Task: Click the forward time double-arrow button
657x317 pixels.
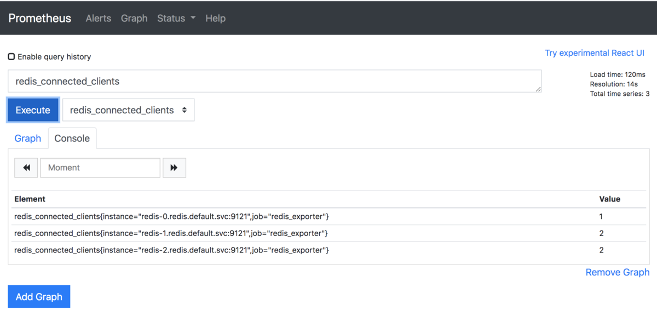Action: [x=174, y=168]
